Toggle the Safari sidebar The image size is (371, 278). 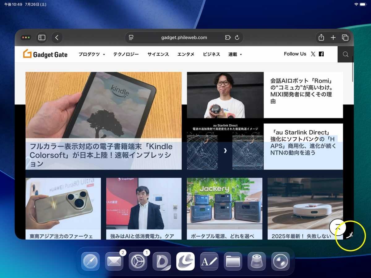pyautogui.click(x=42, y=38)
